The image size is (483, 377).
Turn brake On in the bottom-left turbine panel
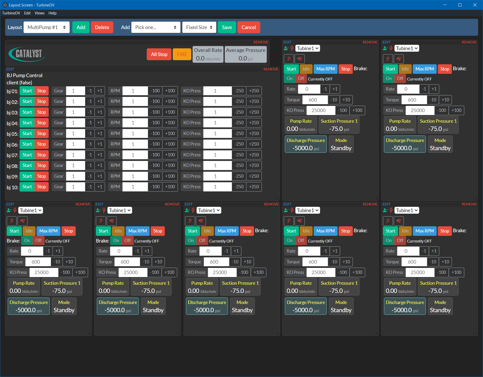(x=27, y=241)
